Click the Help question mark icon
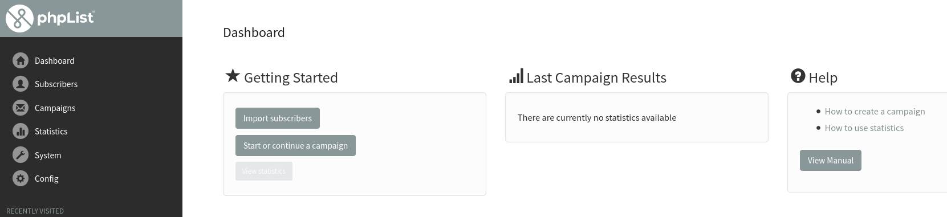The height and width of the screenshot is (217, 947). (798, 76)
